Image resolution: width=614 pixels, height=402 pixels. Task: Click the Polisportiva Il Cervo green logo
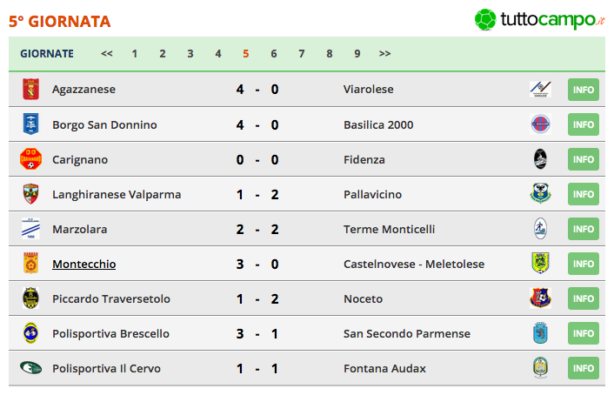point(31,368)
